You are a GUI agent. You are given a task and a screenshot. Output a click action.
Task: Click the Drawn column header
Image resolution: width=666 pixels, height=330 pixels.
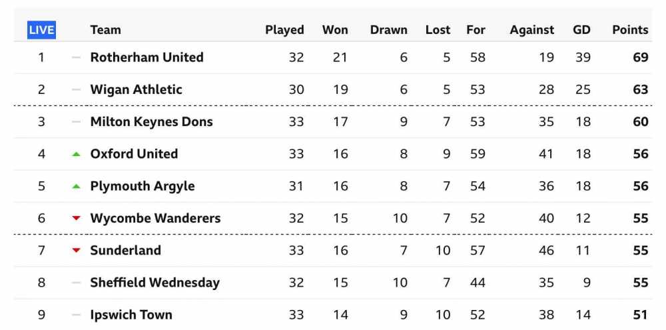coord(389,30)
